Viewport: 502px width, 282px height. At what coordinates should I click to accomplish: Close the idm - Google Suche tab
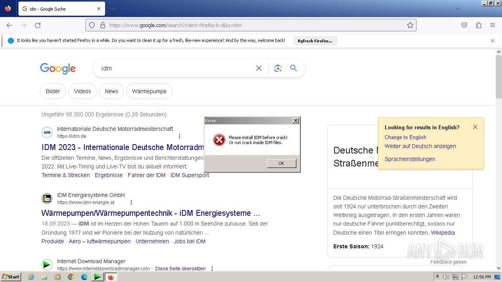pyautogui.click(x=99, y=9)
